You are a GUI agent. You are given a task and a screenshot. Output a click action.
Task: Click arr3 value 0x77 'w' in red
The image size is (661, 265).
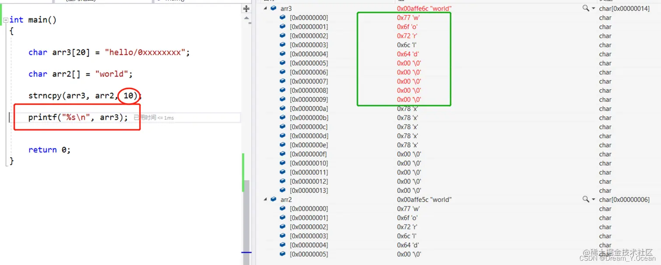tap(408, 17)
